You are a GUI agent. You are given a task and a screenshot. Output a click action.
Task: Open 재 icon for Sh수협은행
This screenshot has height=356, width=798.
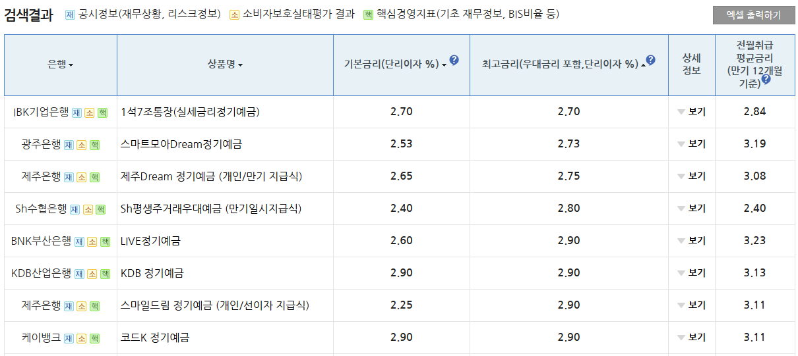[x=75, y=209]
